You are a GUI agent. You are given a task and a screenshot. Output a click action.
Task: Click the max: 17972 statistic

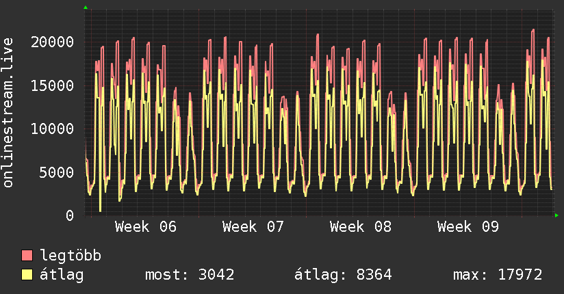498,275
